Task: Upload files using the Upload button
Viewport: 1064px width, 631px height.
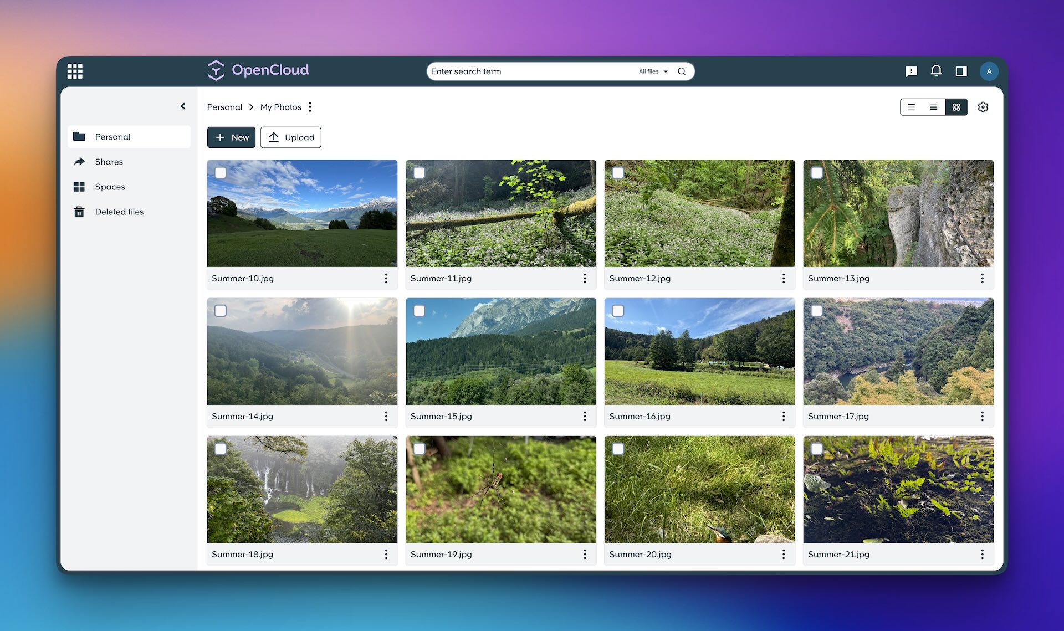Action: pos(290,137)
